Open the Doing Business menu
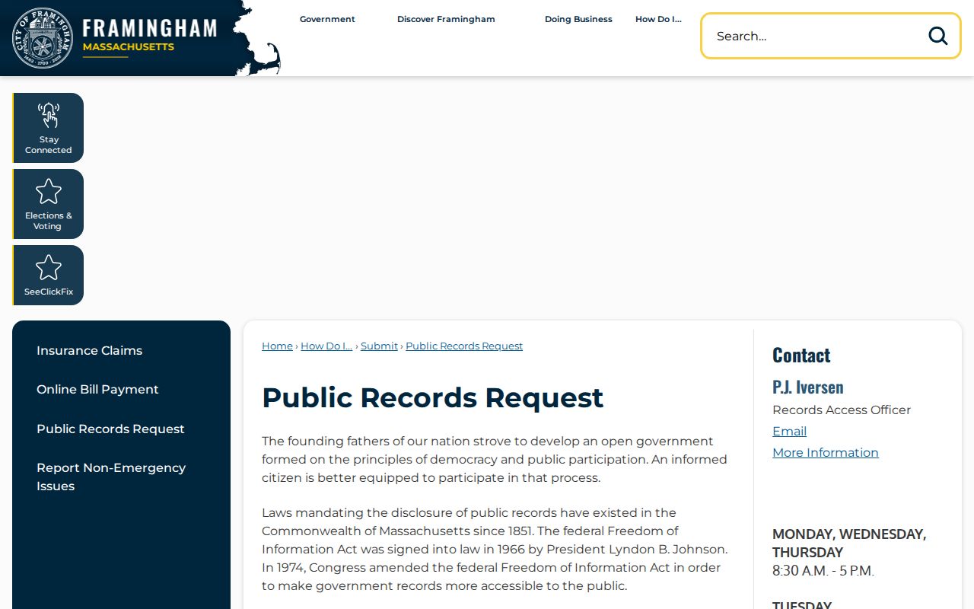974x609 pixels. [x=578, y=19]
